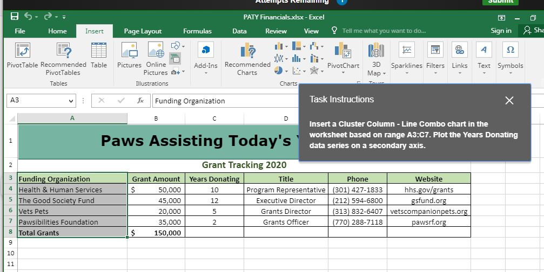Open the 3D Map tool

tap(376, 59)
